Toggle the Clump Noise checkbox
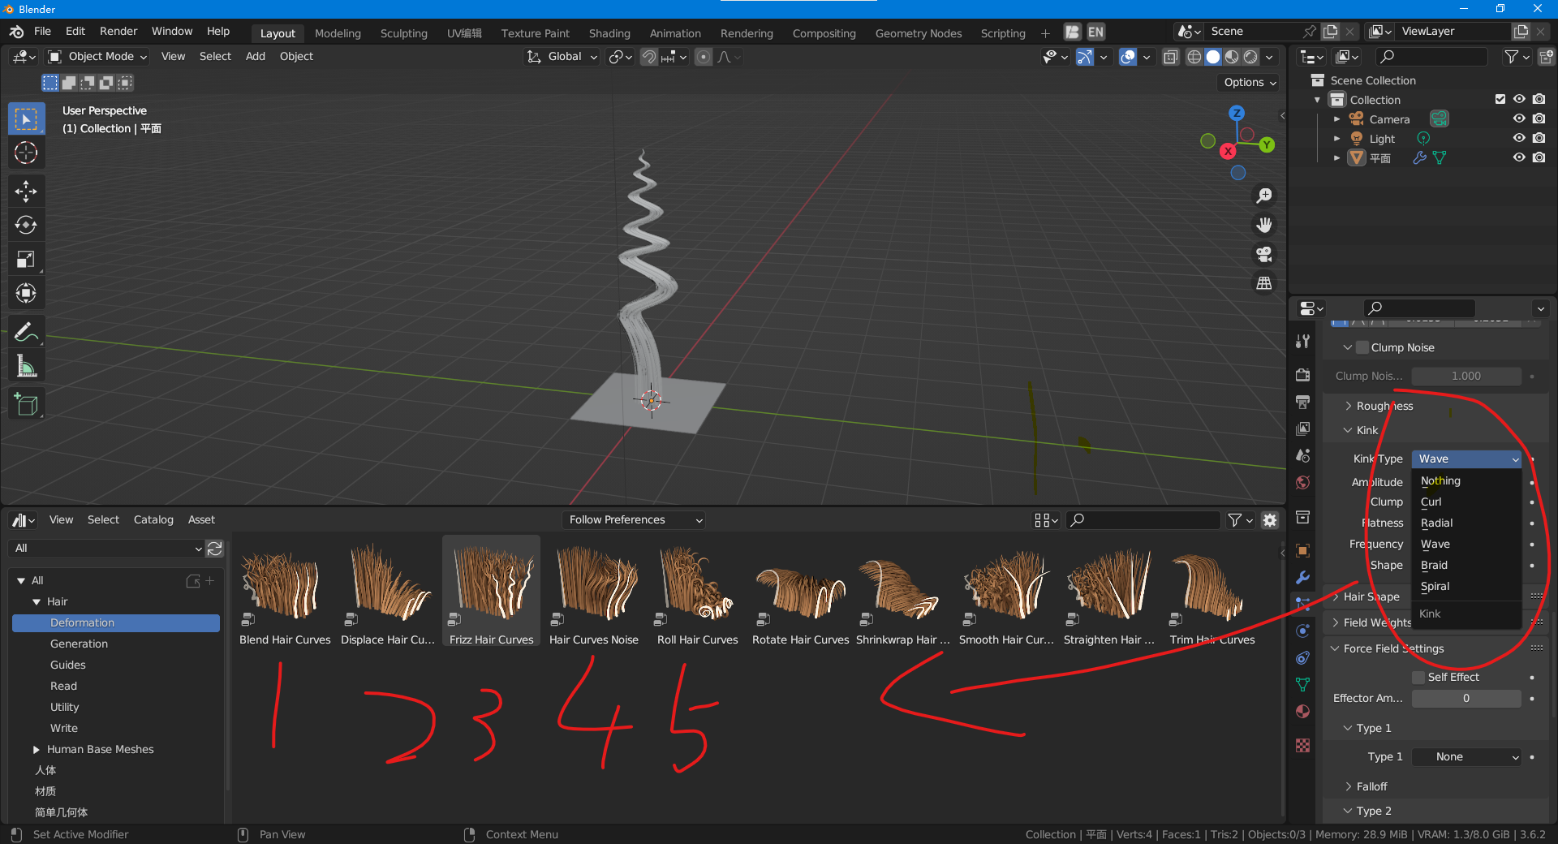Image resolution: width=1558 pixels, height=844 pixels. pos(1362,347)
